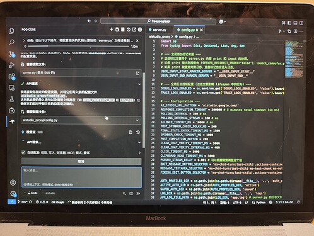Open the Explorer view in activity bar
The width and height of the screenshot is (314, 236).
(11, 31)
